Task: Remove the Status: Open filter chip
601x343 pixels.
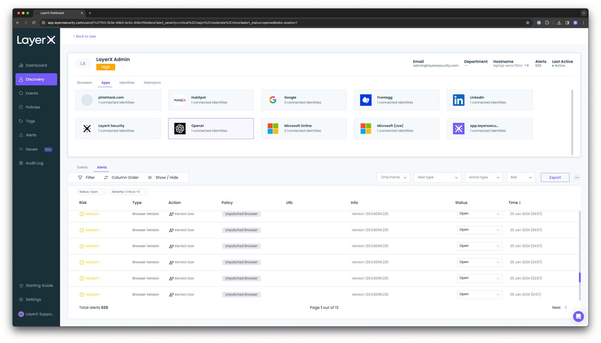Action: 103,192
